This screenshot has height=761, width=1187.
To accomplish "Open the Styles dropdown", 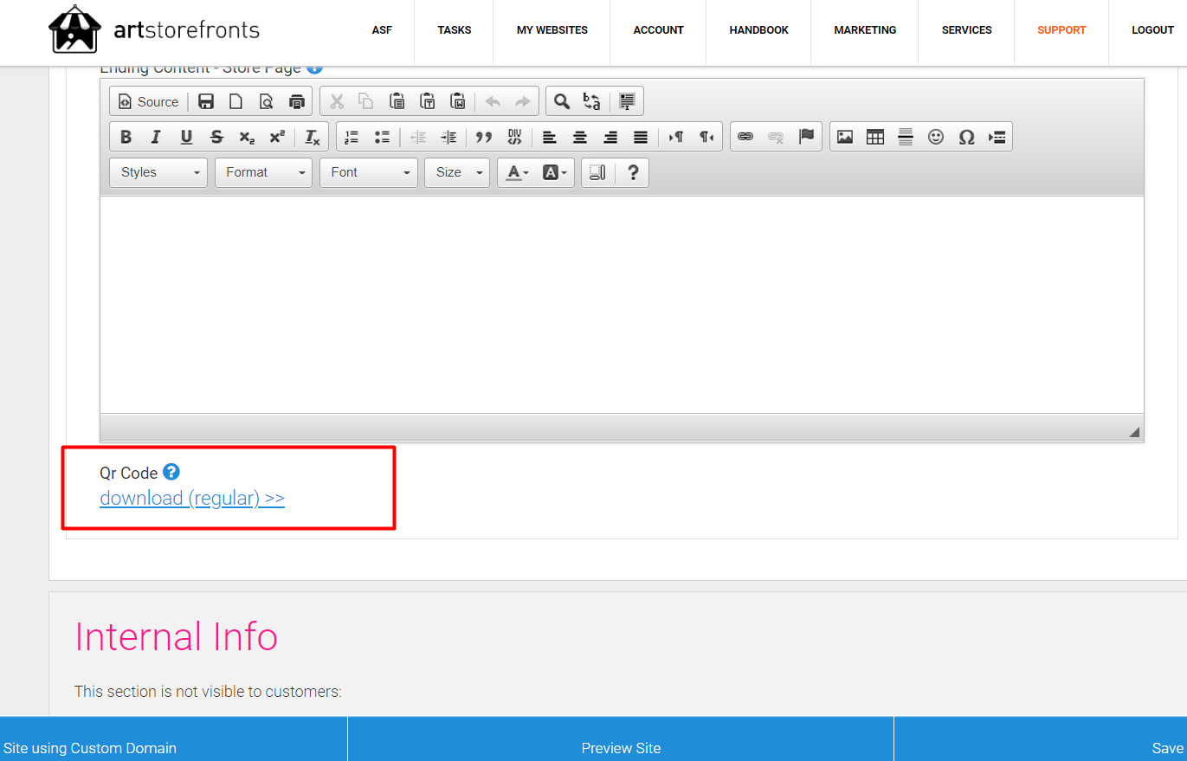I will (158, 172).
